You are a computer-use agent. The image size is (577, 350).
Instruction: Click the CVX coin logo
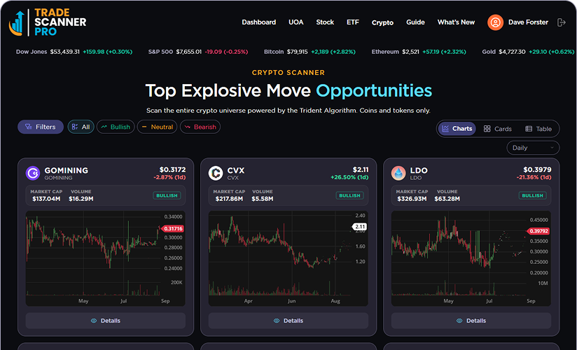[216, 173]
